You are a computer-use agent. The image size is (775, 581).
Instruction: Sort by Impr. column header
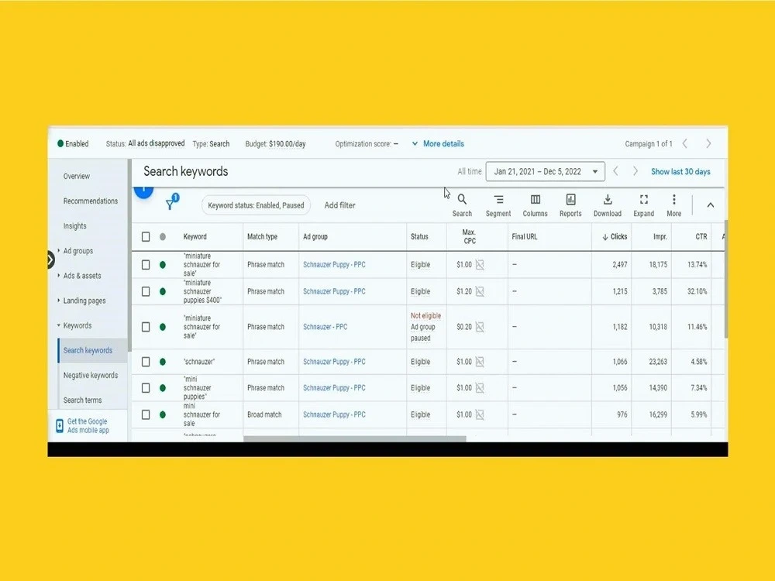tap(660, 236)
